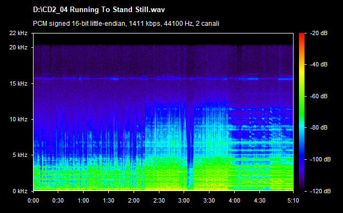Image resolution: width=343 pixels, height=213 pixels.
Task: Click the '4:00' time axis label
Action: (x=234, y=200)
